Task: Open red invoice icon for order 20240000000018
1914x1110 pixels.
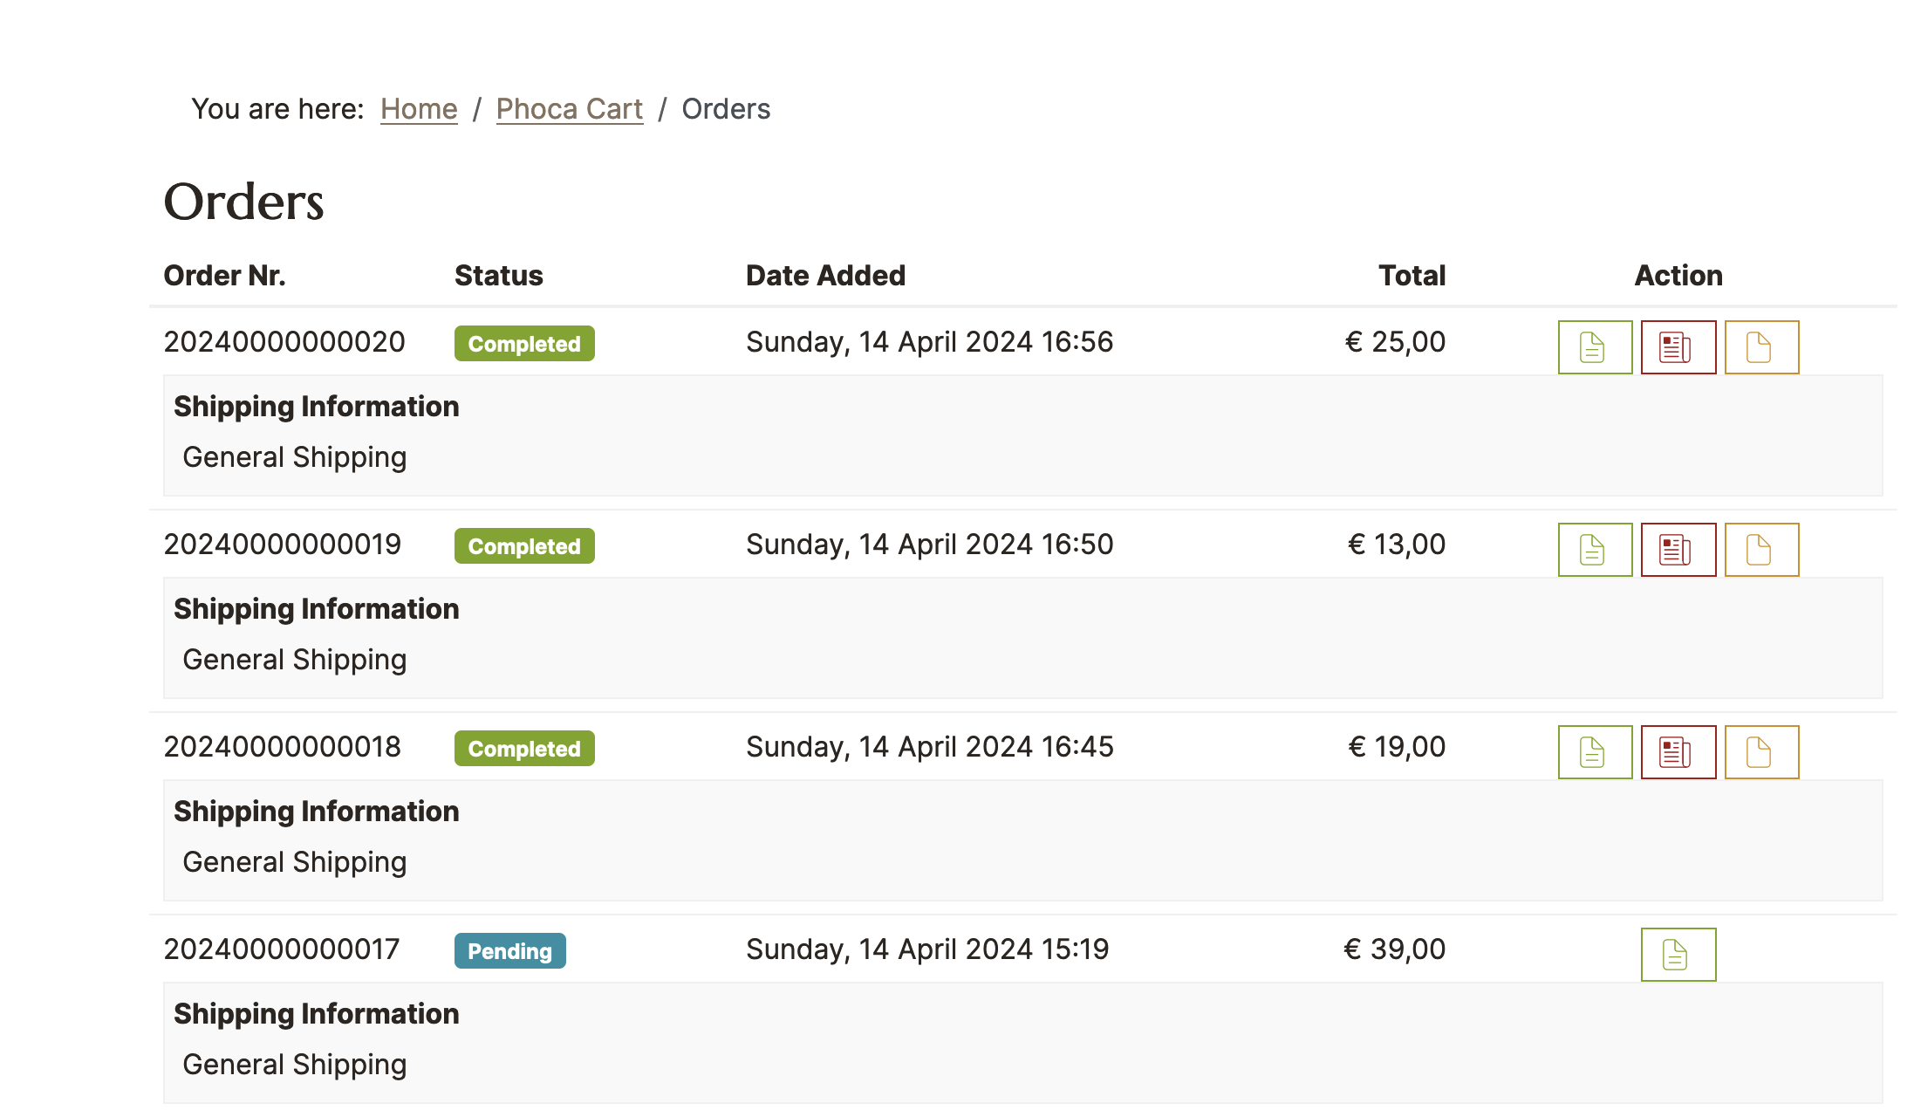Action: tap(1678, 752)
